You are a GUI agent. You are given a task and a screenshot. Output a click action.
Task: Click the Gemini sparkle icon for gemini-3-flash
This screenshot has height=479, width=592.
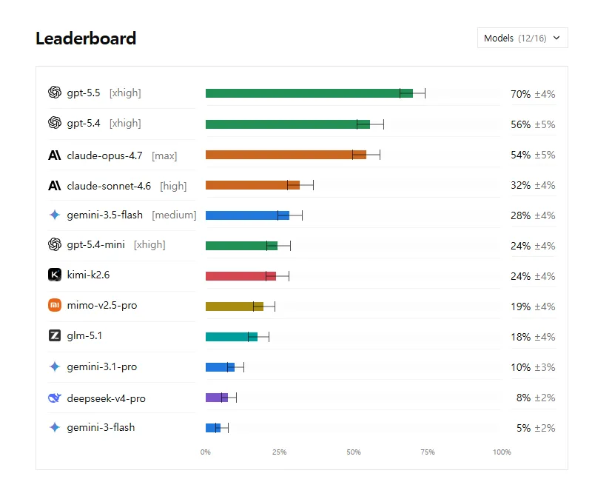pos(55,427)
